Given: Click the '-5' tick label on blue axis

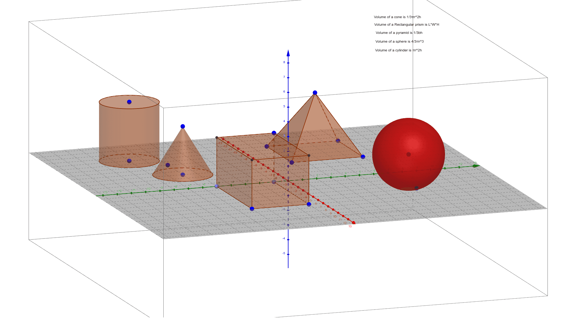Looking at the screenshot, I should [x=284, y=253].
